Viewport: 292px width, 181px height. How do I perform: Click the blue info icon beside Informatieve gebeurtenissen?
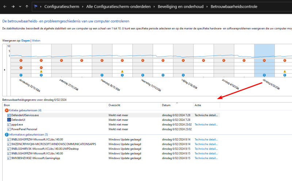[x=7, y=134]
